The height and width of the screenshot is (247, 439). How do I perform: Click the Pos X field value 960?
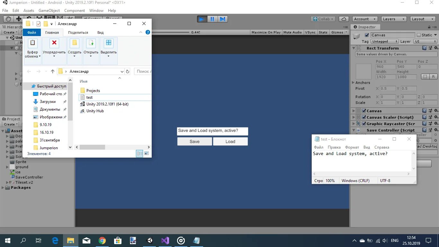(x=386, y=67)
